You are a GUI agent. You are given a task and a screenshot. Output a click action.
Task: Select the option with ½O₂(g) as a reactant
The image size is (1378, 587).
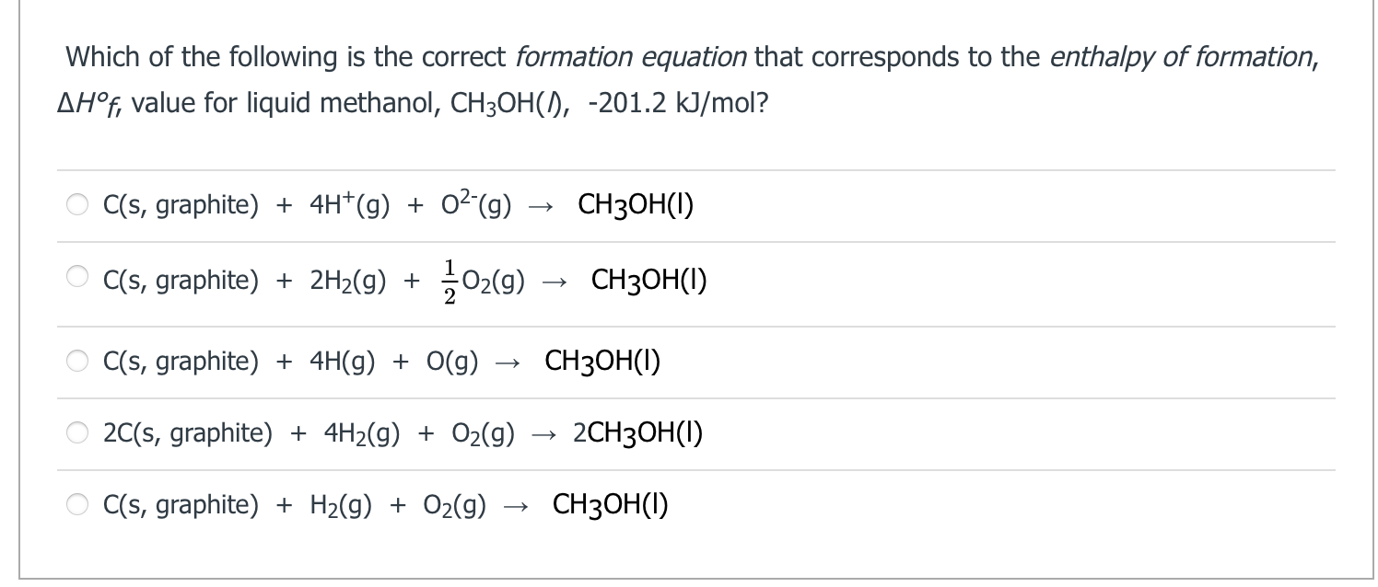tap(78, 279)
